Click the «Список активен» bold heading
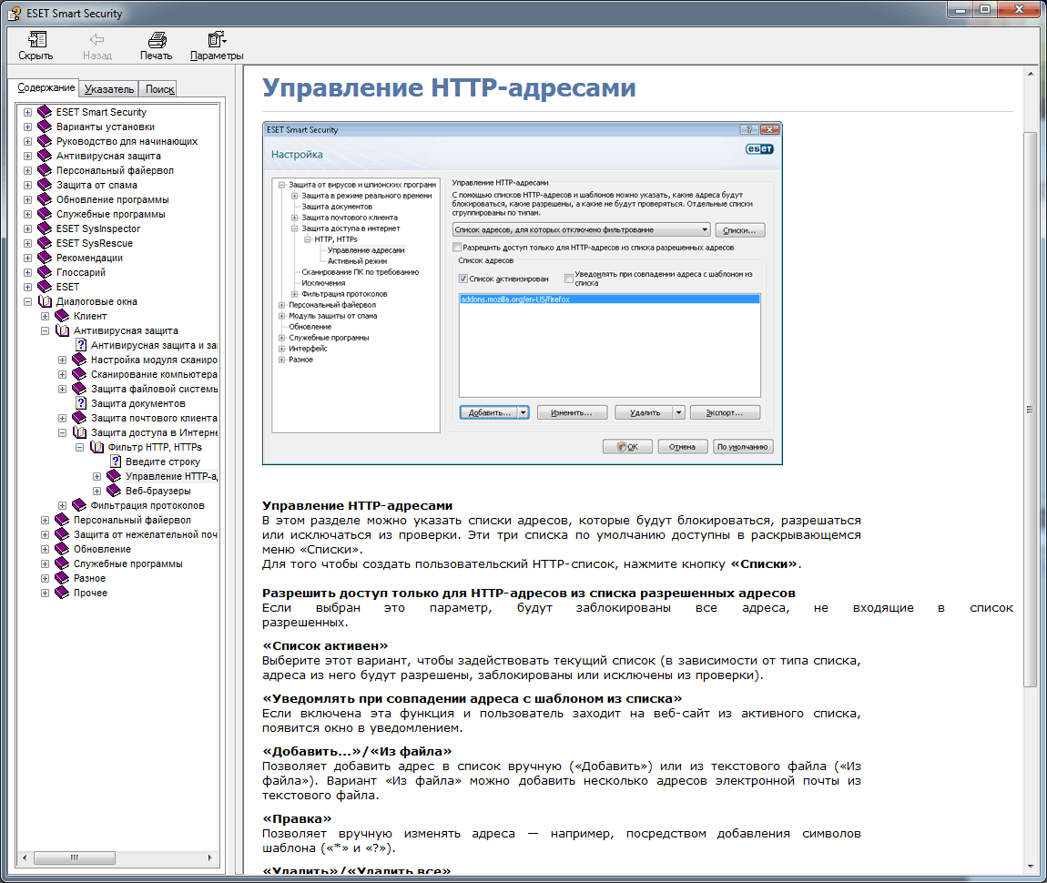1047x883 pixels. pos(324,645)
